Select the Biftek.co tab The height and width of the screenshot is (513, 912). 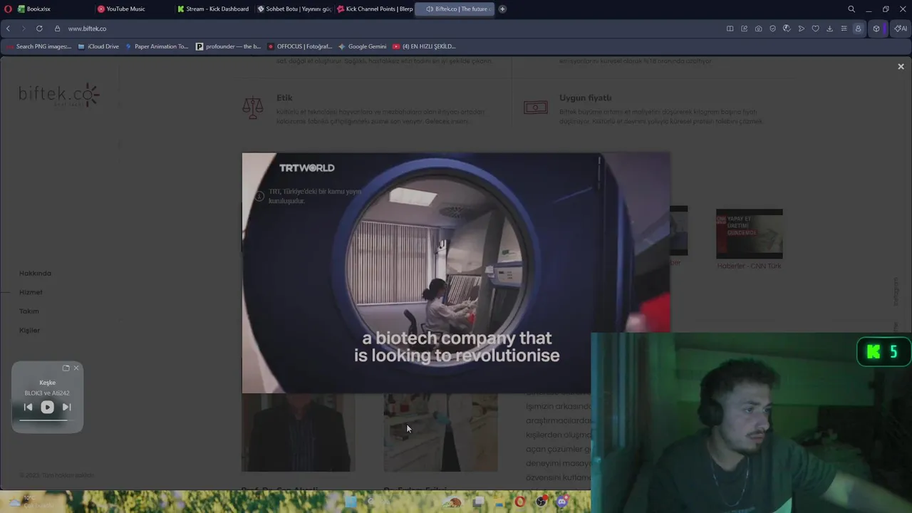coord(455,9)
